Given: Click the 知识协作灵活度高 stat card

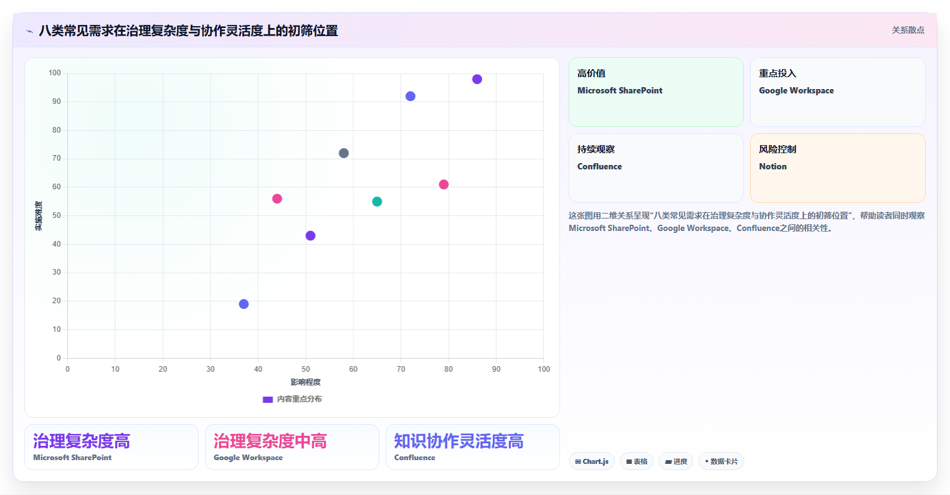Looking at the screenshot, I should coord(473,447).
